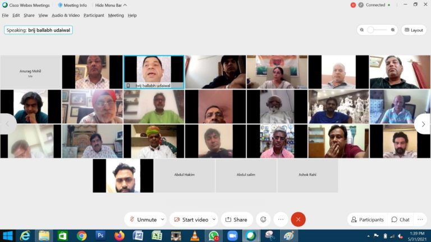The height and width of the screenshot is (242, 431).
Task: Click the zoom in magnifier icon
Action: [x=393, y=30]
